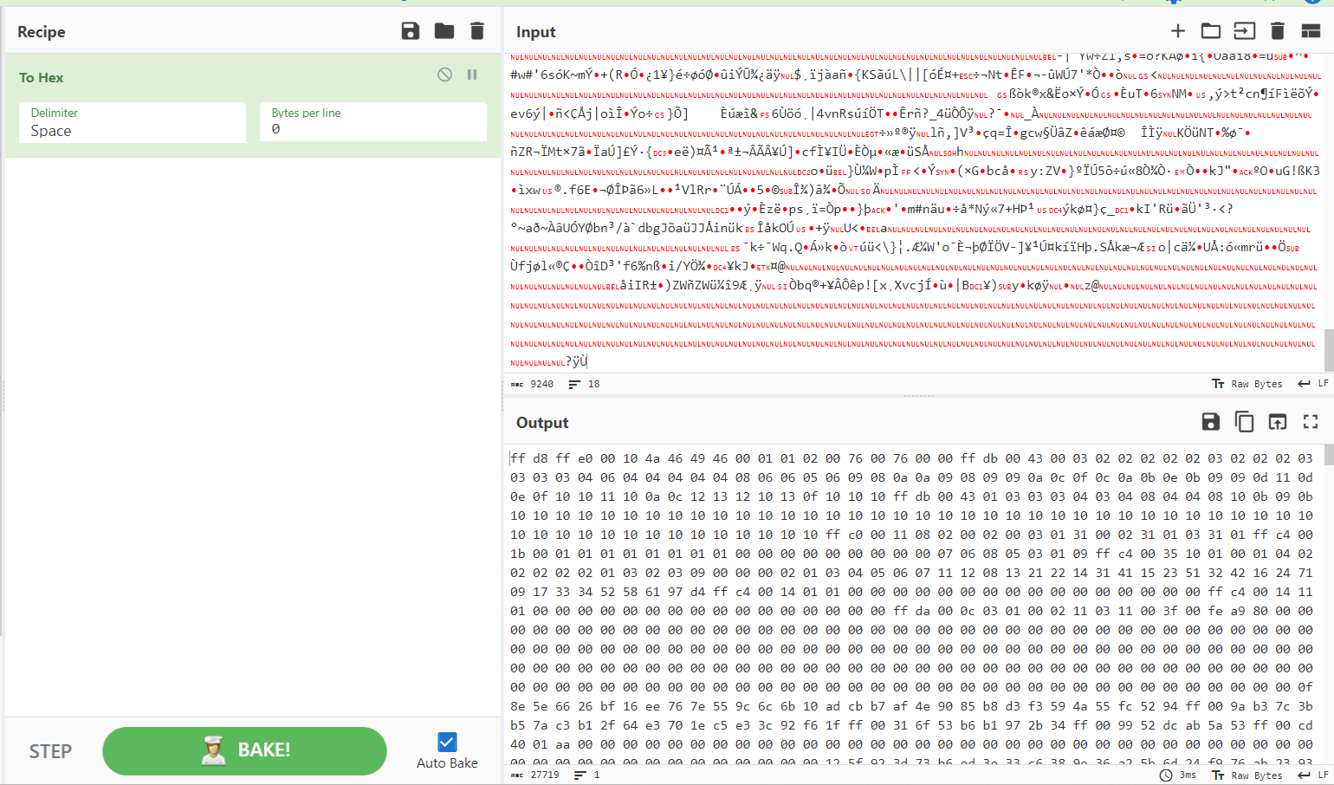Click the Output panel heading
This screenshot has height=785, width=1334.
542,423
